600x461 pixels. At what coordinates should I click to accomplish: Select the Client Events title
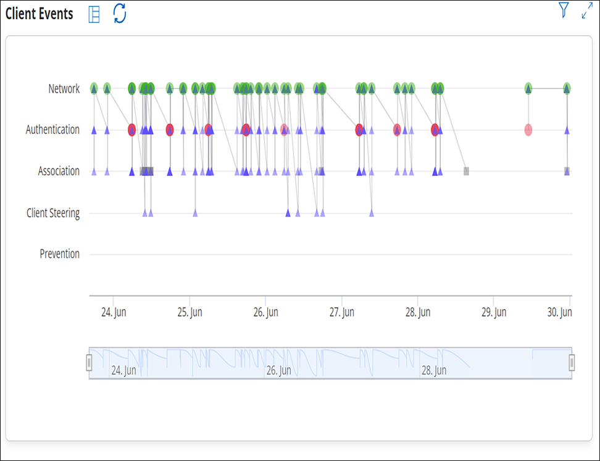click(39, 14)
